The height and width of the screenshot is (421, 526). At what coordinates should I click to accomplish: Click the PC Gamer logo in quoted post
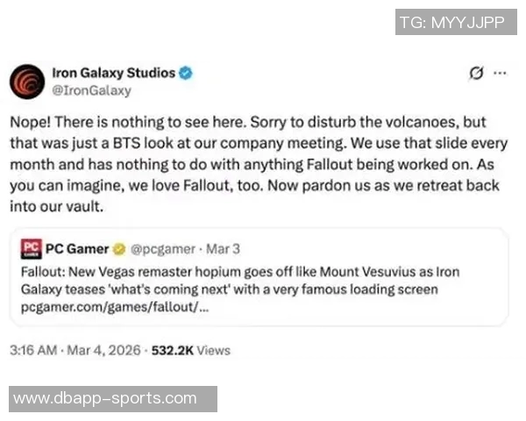31,249
